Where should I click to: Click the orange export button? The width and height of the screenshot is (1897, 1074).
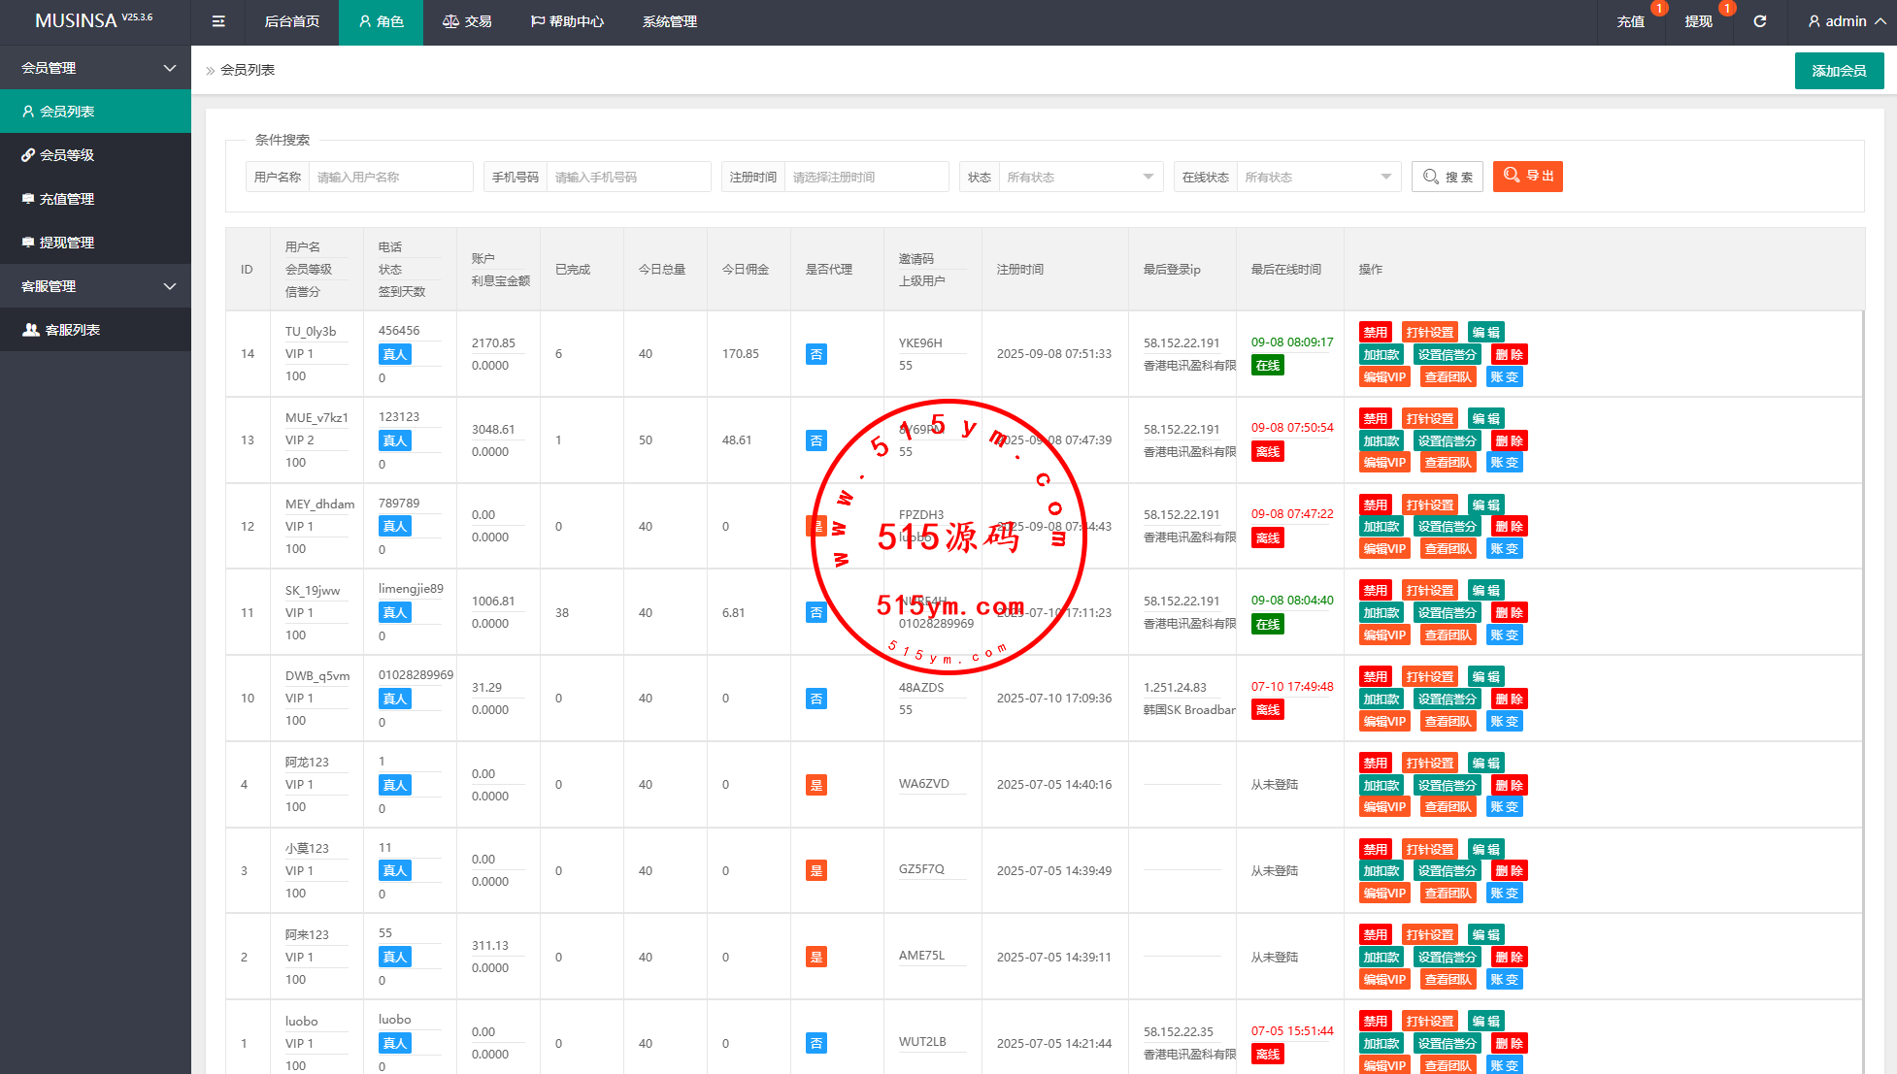coord(1527,176)
